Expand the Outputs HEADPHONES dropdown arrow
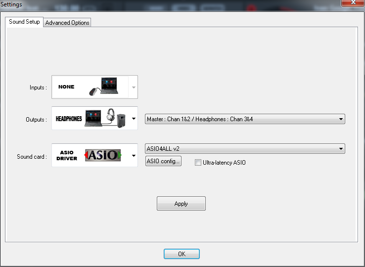365x267 pixels. pyautogui.click(x=134, y=119)
